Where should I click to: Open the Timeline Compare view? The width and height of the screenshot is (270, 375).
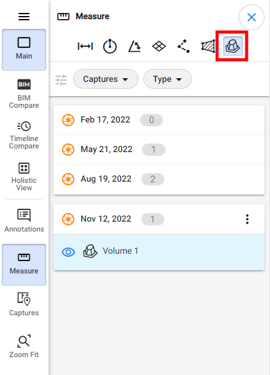coord(24,135)
